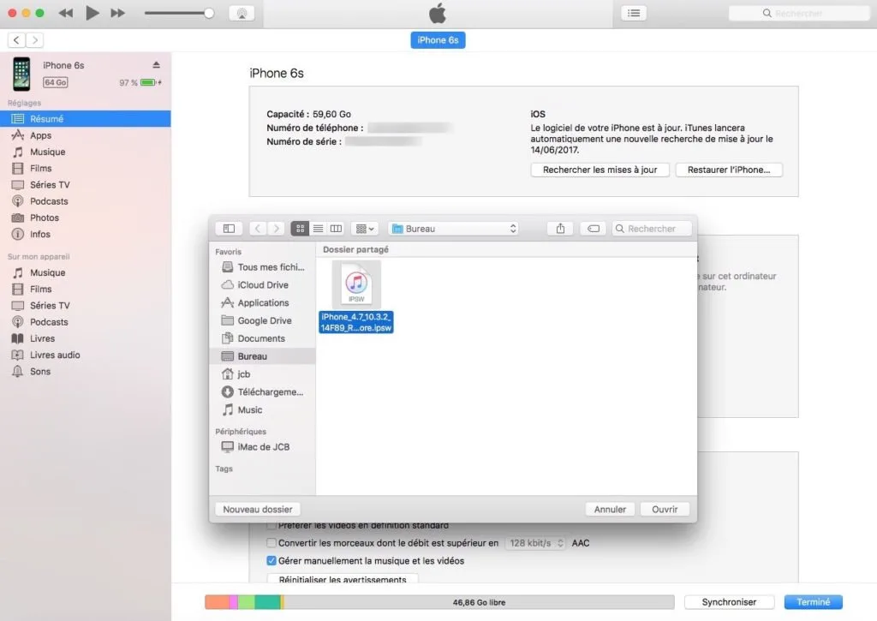Click the fast-forward playback button

117,13
